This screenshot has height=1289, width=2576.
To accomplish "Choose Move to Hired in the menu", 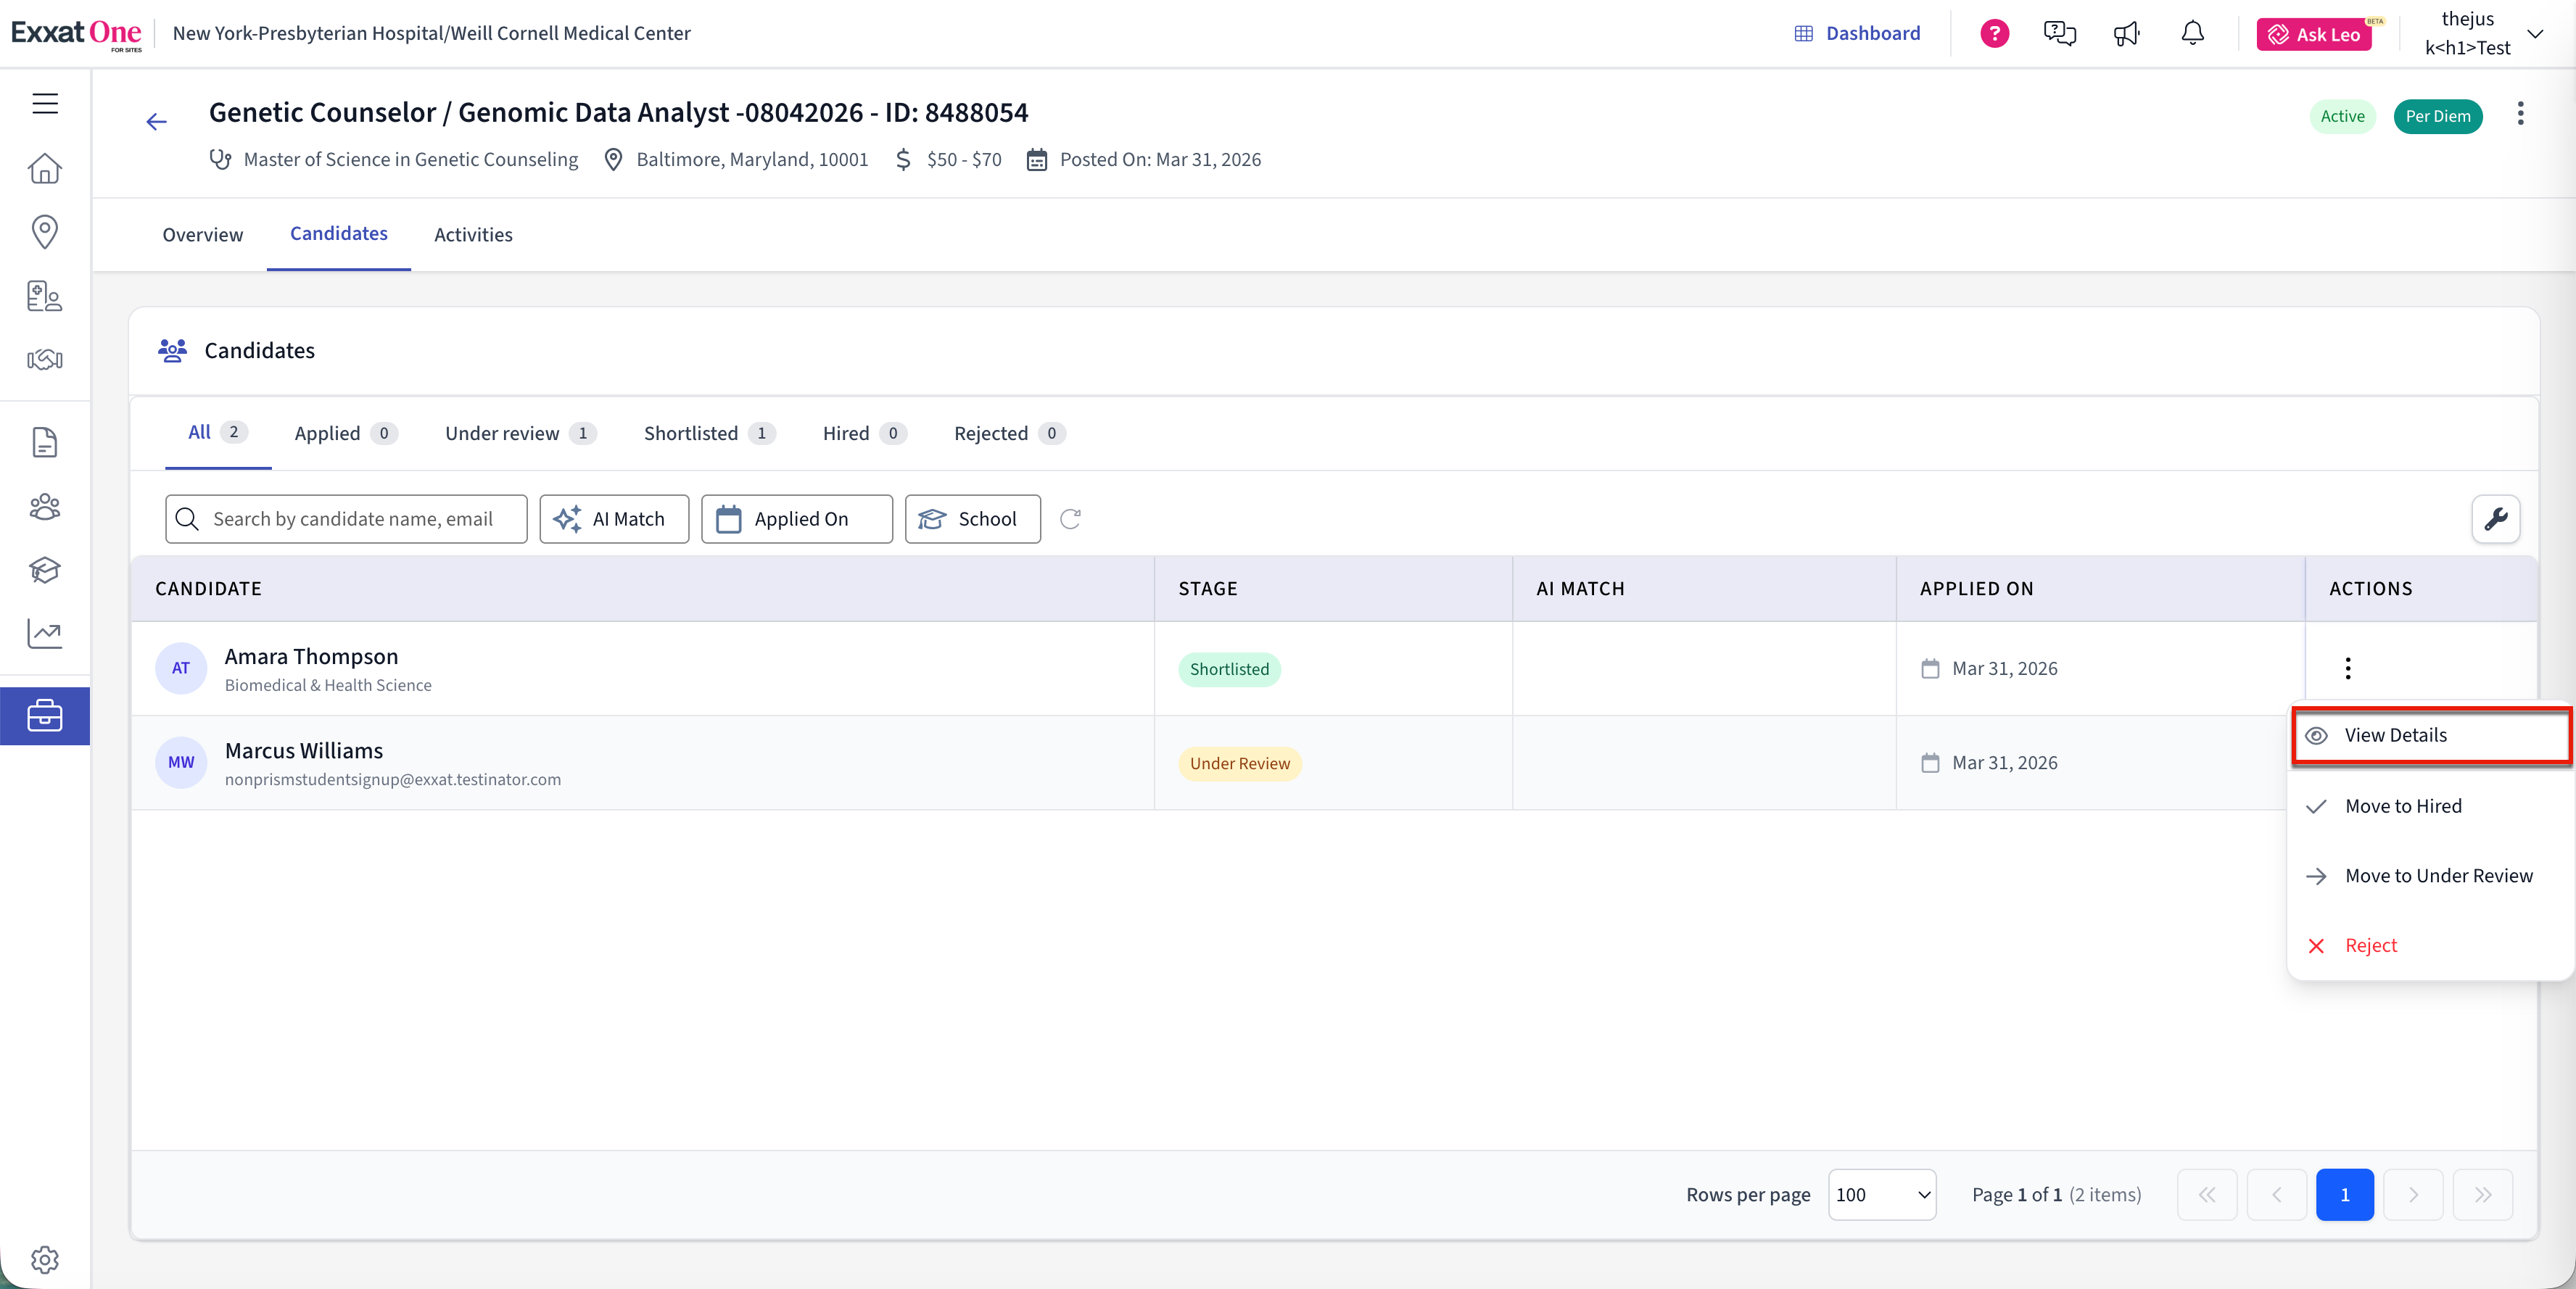I will pyautogui.click(x=2402, y=806).
